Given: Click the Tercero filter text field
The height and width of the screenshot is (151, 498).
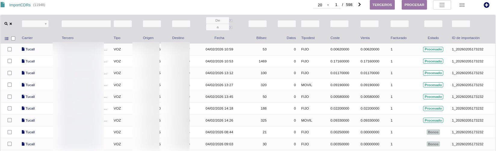Looking at the screenshot, I should click(86, 24).
